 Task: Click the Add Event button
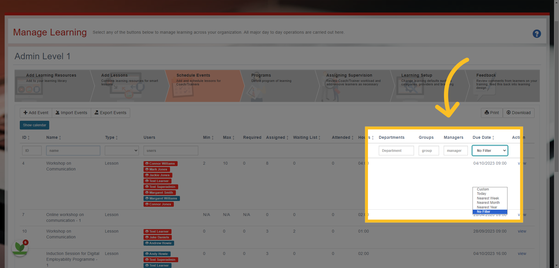[x=36, y=113]
